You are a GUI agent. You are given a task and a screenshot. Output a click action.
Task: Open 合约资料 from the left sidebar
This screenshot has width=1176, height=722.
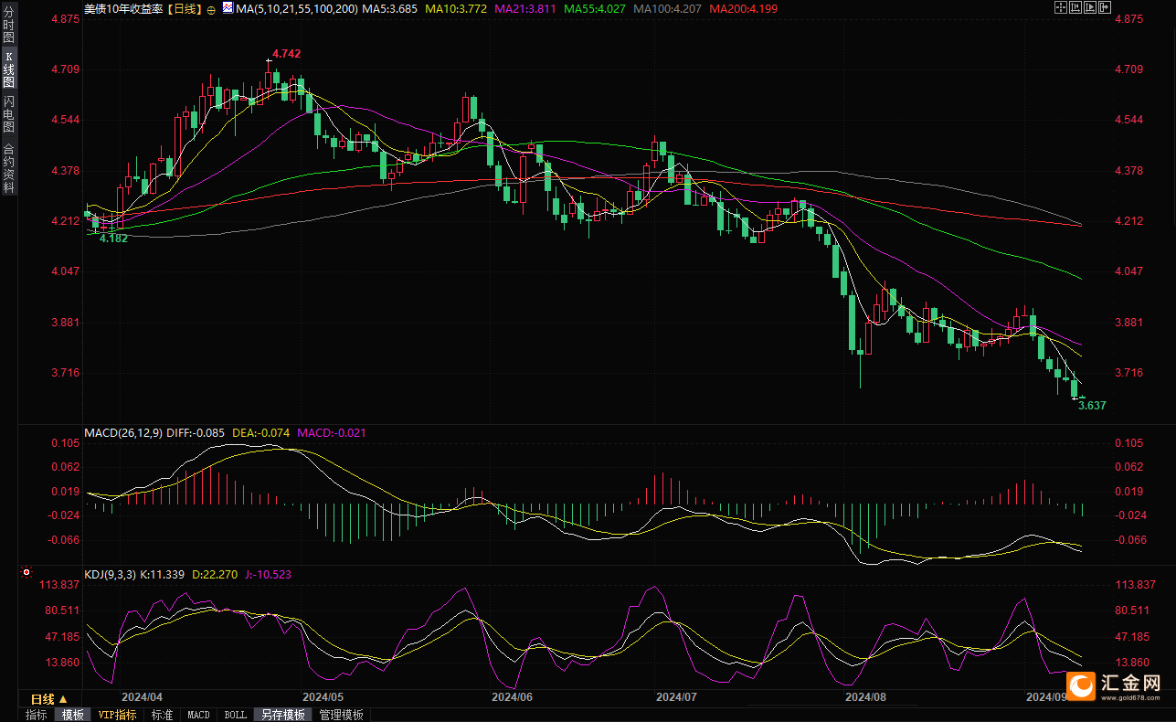(x=8, y=167)
